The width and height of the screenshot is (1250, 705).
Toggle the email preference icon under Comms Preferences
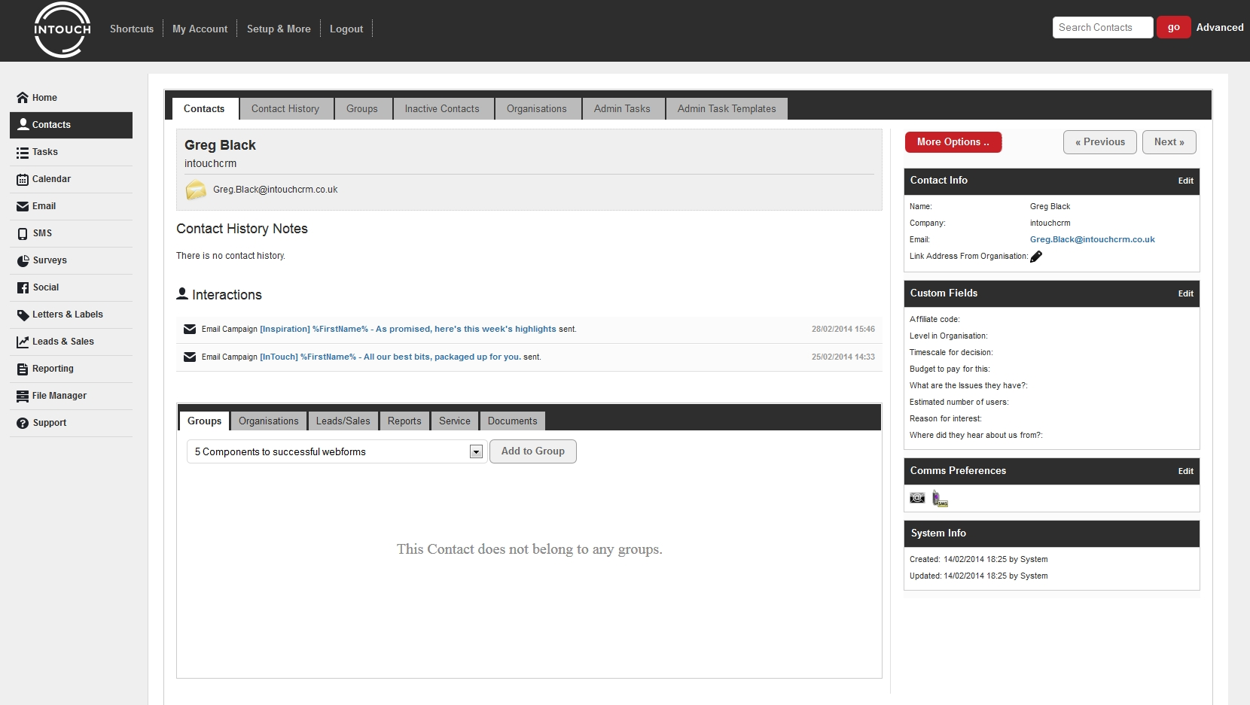916,498
